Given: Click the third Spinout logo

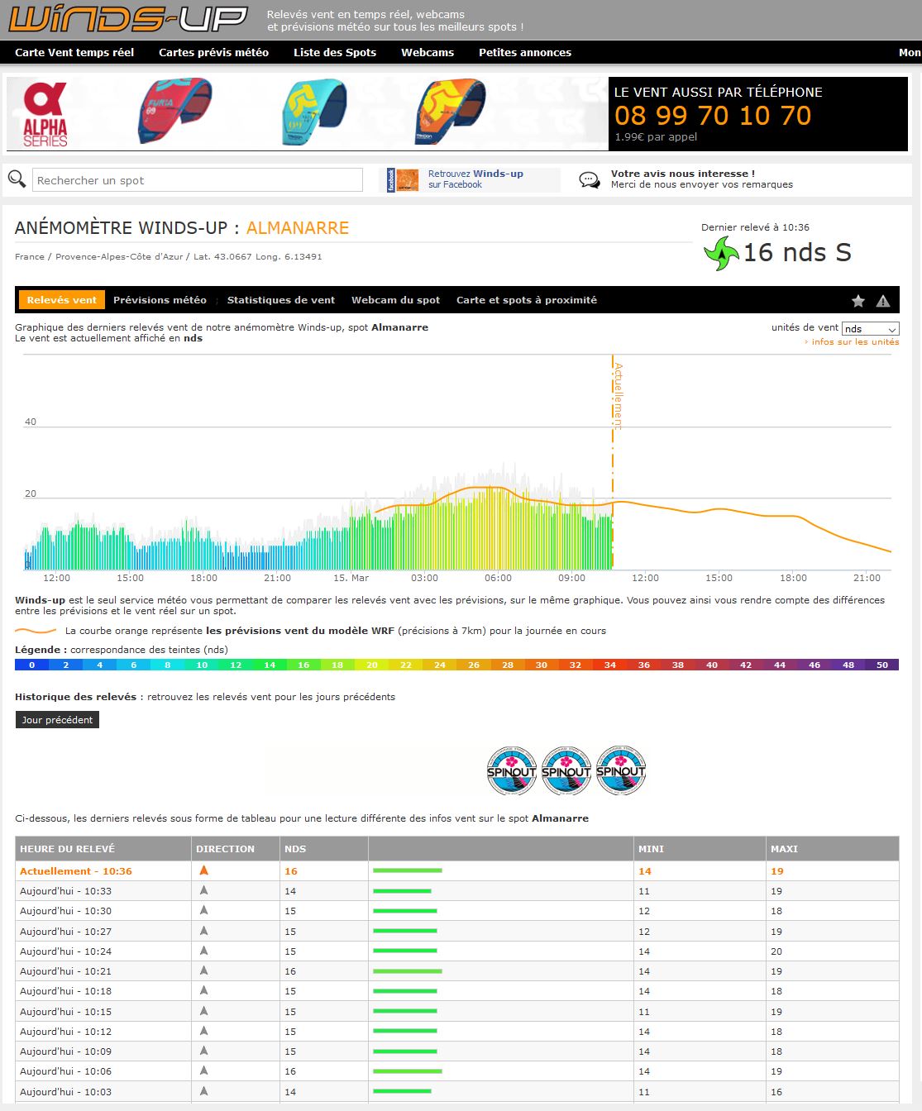Looking at the screenshot, I should [621, 770].
